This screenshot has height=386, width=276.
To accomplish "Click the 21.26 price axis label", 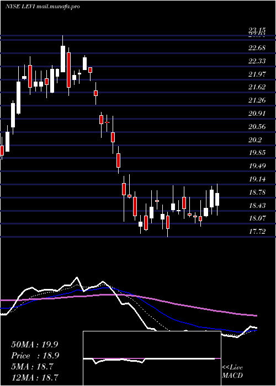I will tap(257, 100).
